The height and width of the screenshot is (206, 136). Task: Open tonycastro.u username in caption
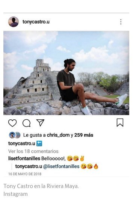pos(21,143)
